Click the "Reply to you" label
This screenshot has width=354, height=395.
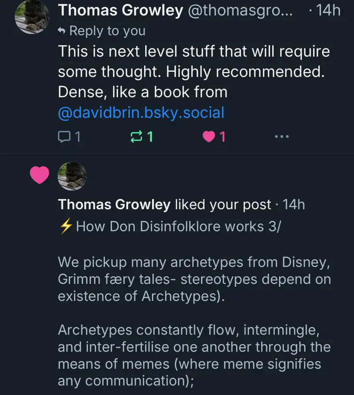tap(107, 31)
